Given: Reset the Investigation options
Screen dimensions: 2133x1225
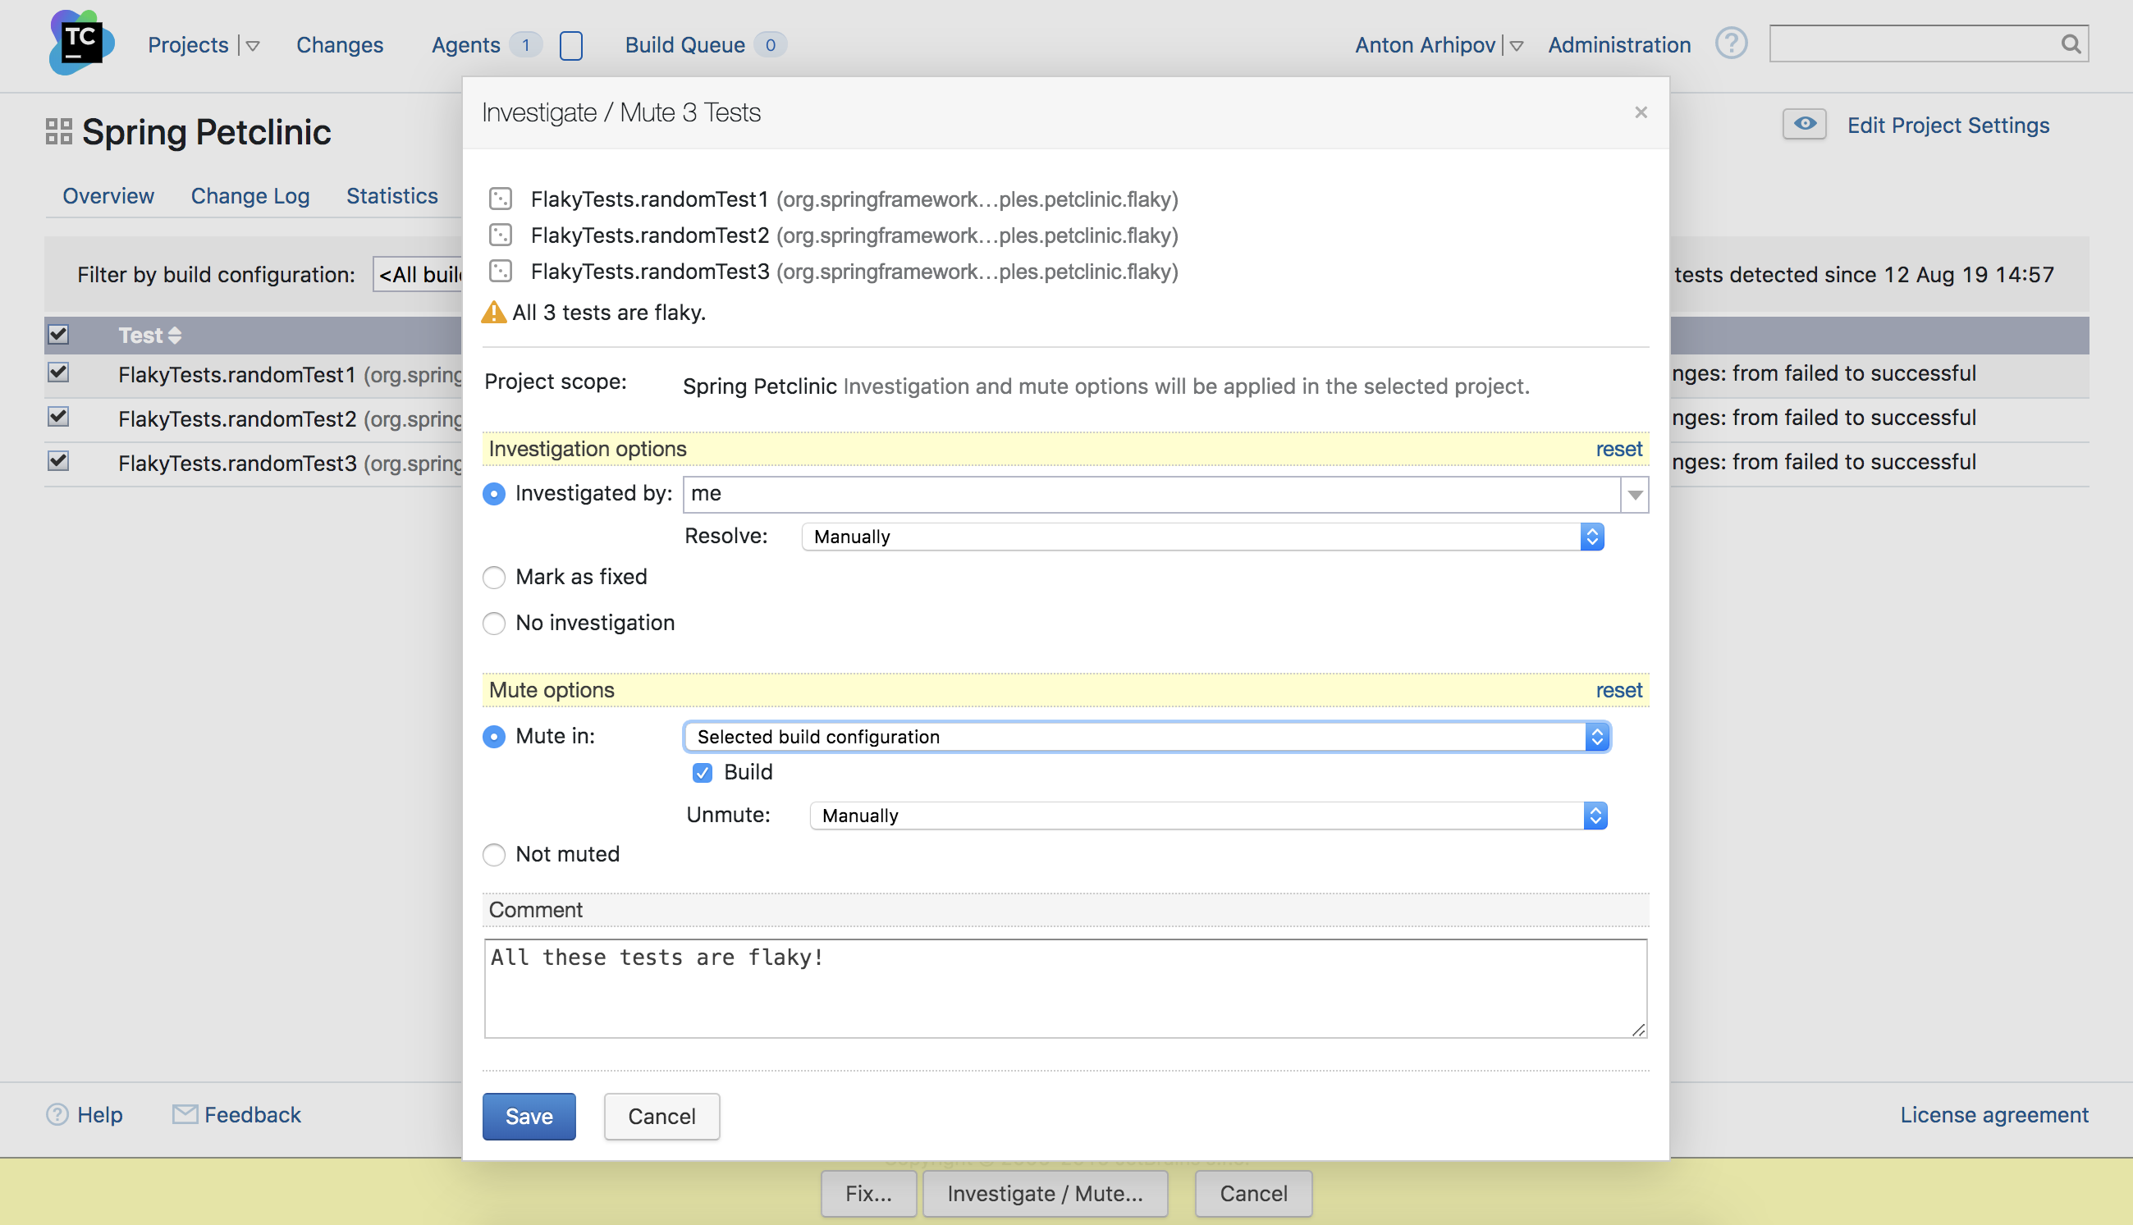Looking at the screenshot, I should [1619, 450].
